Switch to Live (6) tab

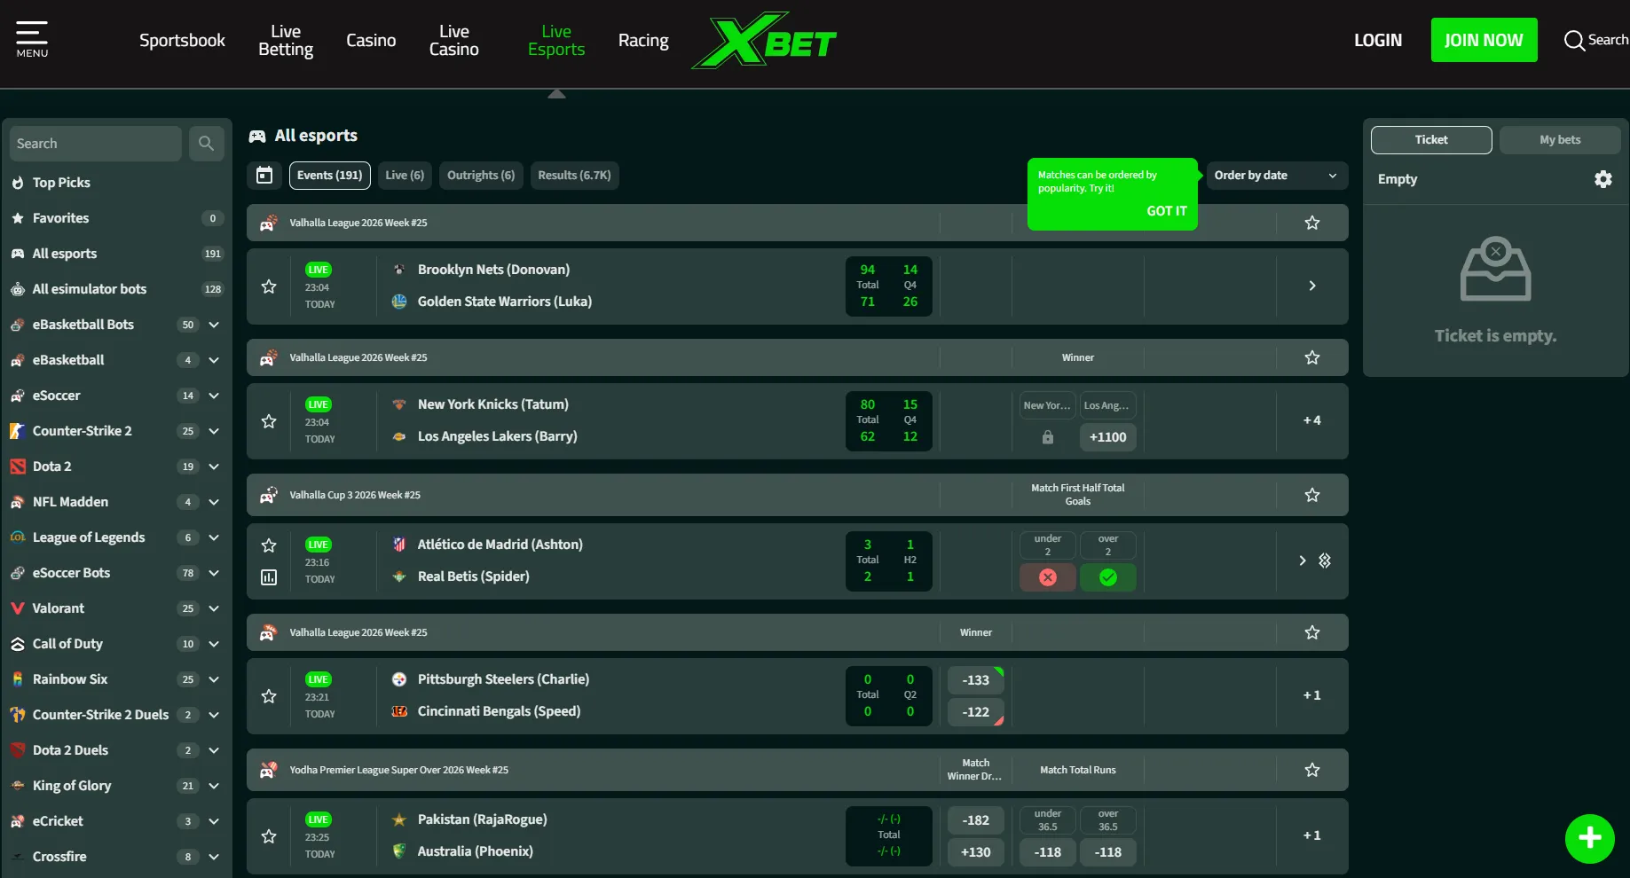point(405,176)
